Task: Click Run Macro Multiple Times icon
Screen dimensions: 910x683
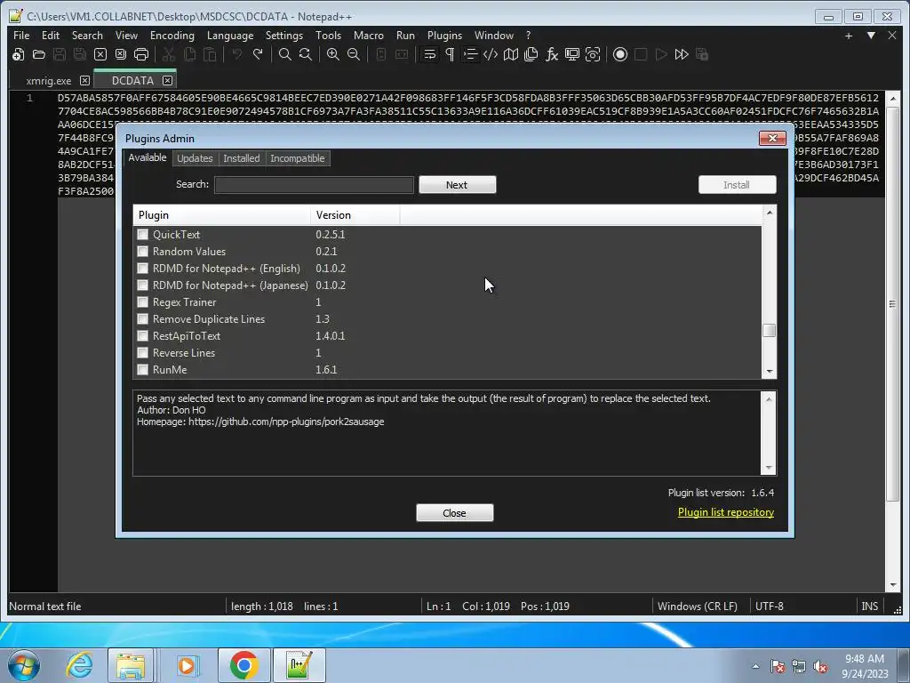Action: click(682, 54)
